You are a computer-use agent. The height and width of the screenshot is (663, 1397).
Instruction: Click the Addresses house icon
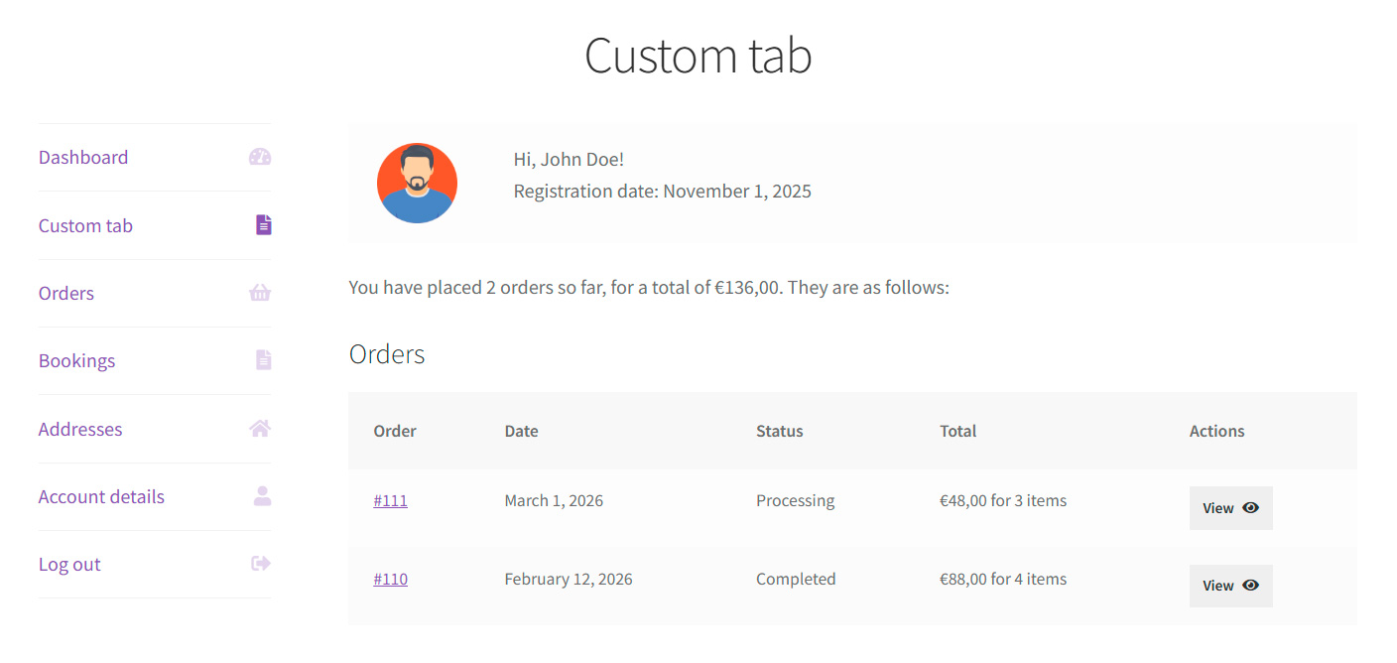pyautogui.click(x=260, y=429)
